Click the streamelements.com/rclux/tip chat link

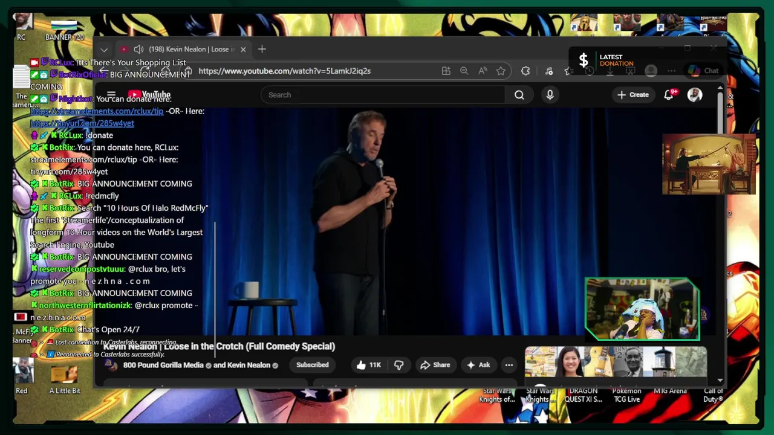point(97,111)
